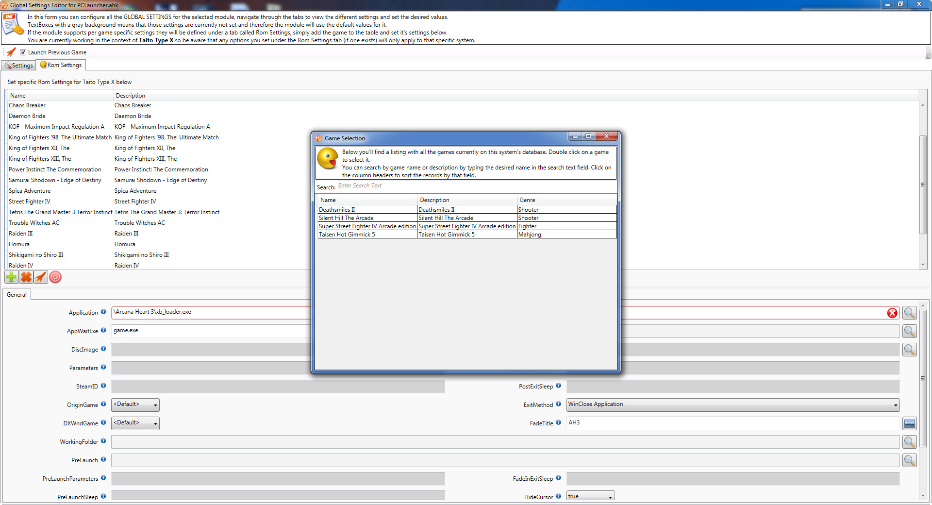This screenshot has height=505, width=932.
Task: Toggle the Launch Previous Game checkbox
Action: point(23,52)
